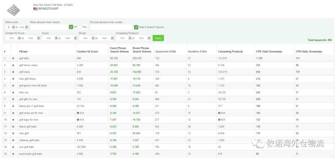Image resolution: width=335 pixels, height=158 pixels.
Task: Remove "titleist pro v1 golf balls" row X
Action: coord(13,106)
